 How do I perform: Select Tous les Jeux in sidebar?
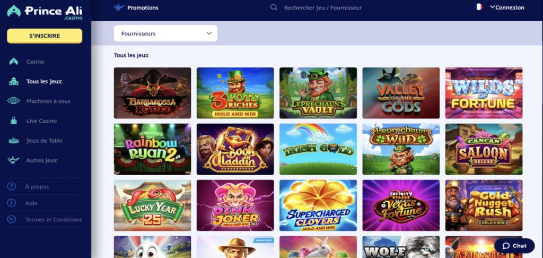pyautogui.click(x=44, y=82)
